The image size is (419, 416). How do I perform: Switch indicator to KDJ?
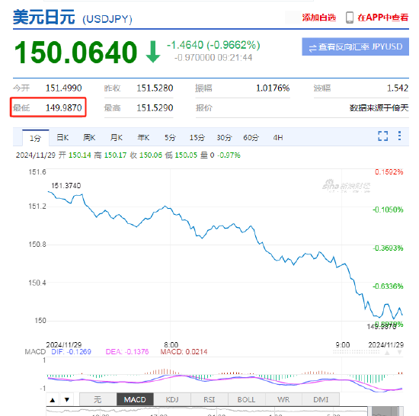coord(172,400)
